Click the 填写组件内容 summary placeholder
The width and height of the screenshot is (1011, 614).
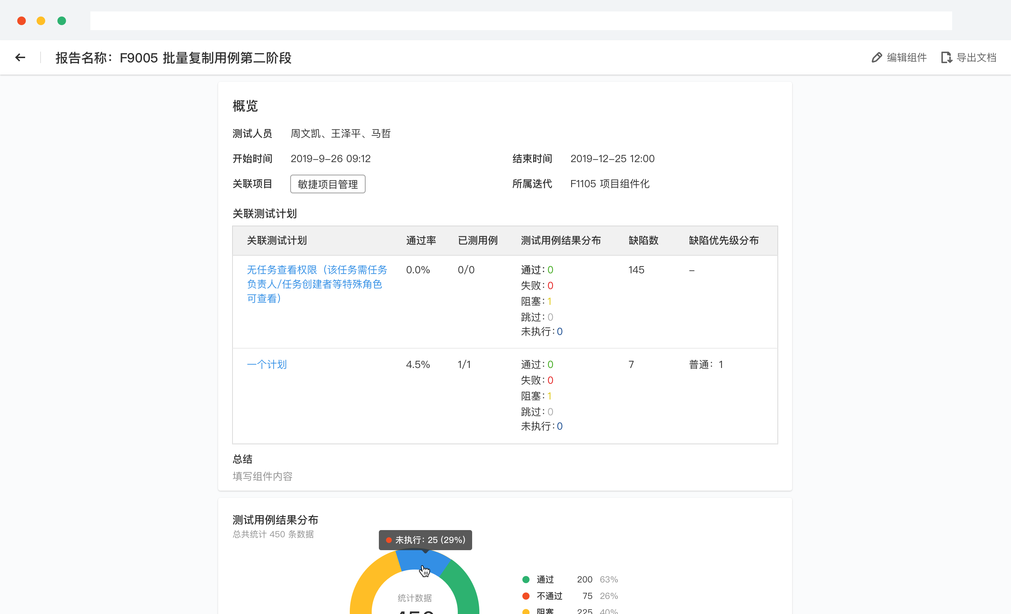pyautogui.click(x=262, y=476)
